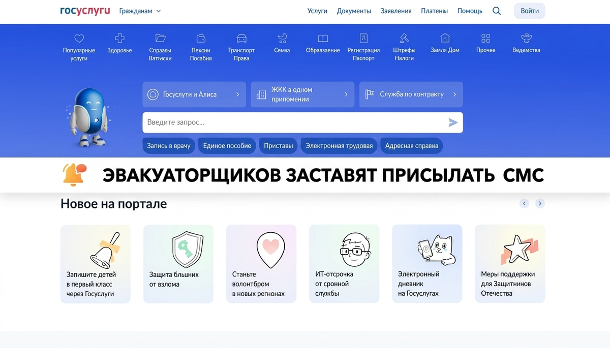The width and height of the screenshot is (610, 348).
Task: Open the Здоровье cross icon
Action: point(119,38)
